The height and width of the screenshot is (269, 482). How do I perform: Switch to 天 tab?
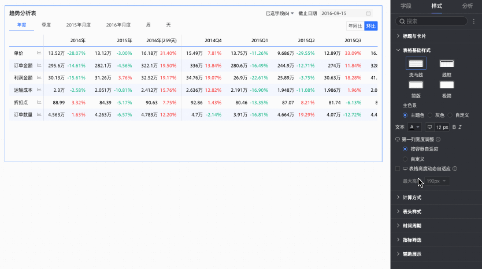point(168,25)
